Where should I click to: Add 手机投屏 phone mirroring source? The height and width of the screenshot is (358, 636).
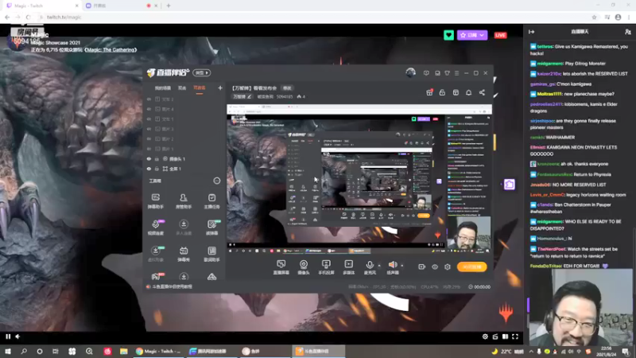[326, 267]
